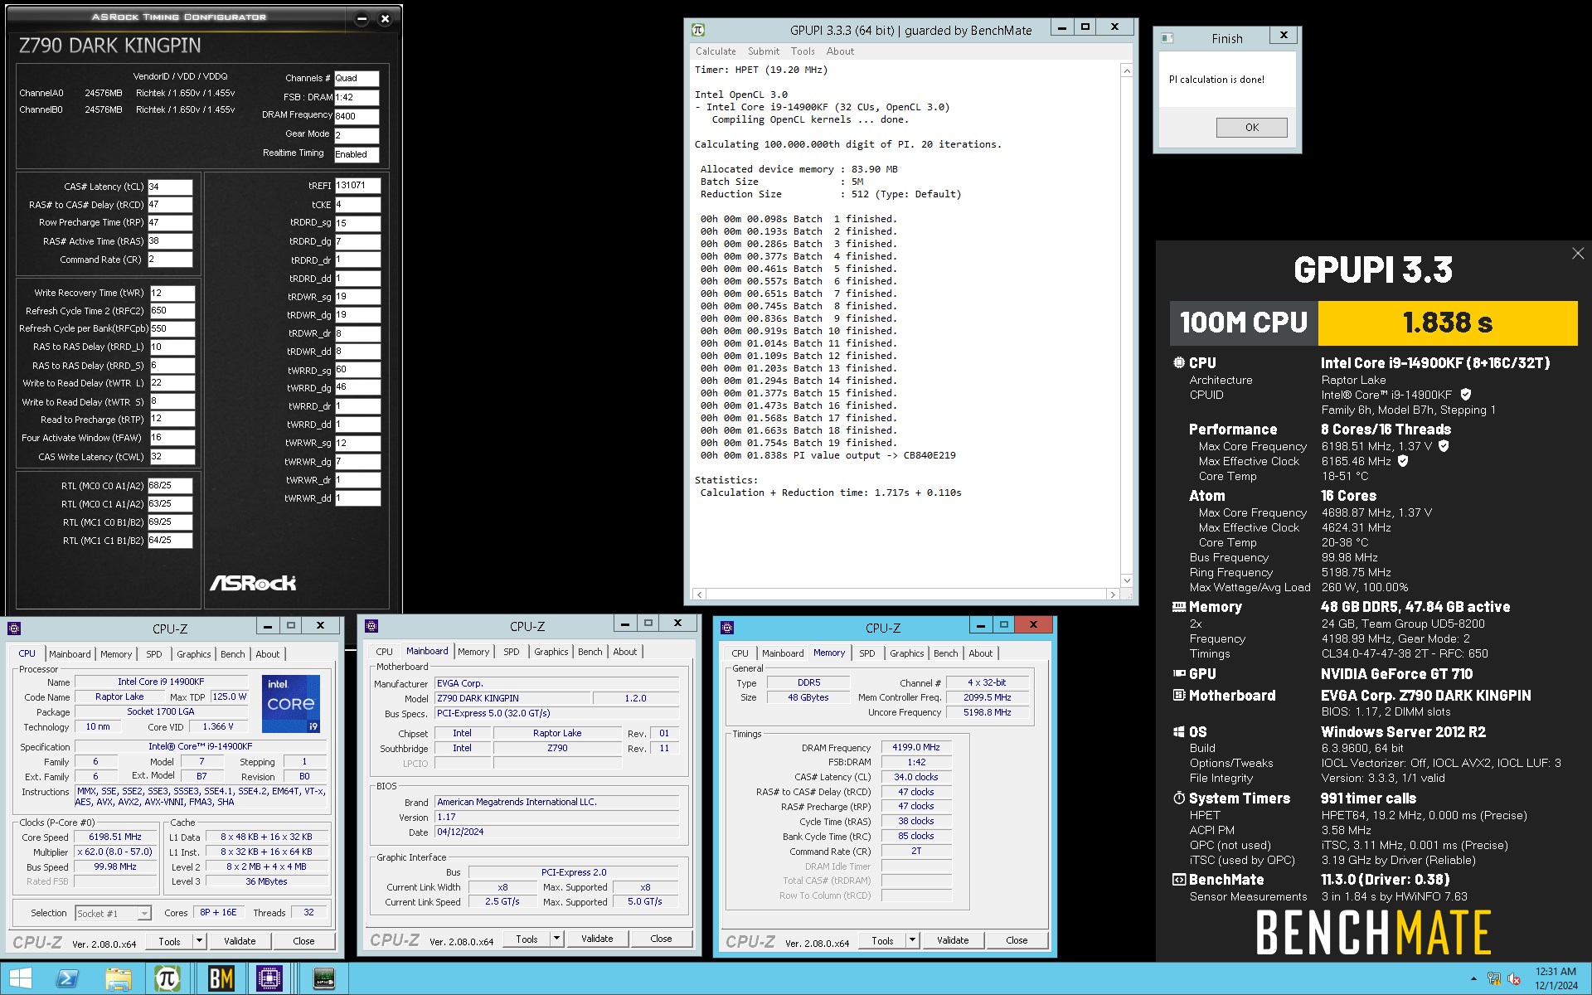Click the PI value output CB840E219 line
The height and width of the screenshot is (995, 1592).
click(x=828, y=455)
